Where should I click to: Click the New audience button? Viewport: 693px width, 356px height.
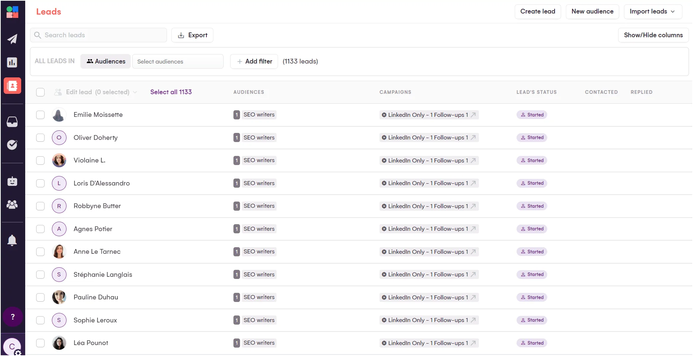click(x=592, y=11)
